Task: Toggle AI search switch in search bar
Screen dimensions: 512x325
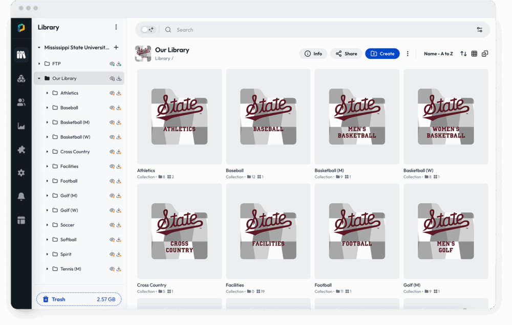Action: click(147, 30)
